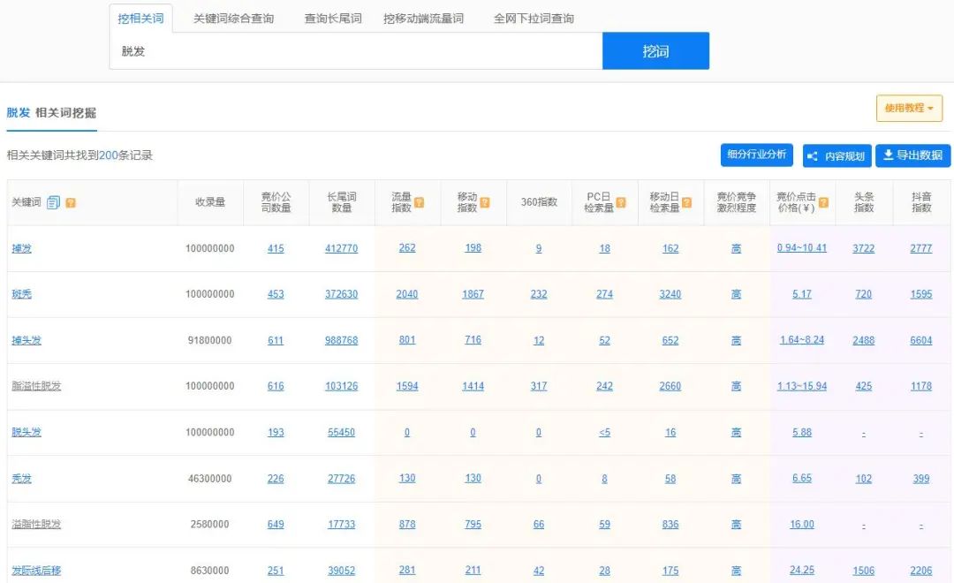The width and height of the screenshot is (954, 583).
Task: Open keyword link 溢脂性脱发
Action: click(x=36, y=524)
